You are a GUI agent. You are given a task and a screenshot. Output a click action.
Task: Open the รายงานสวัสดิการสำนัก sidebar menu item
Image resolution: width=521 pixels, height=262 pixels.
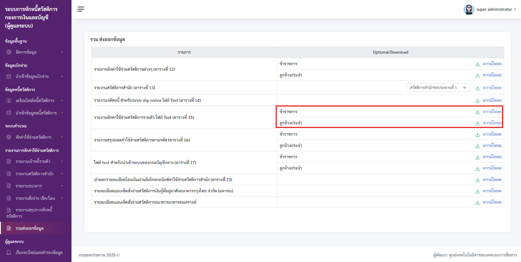[x=35, y=174]
